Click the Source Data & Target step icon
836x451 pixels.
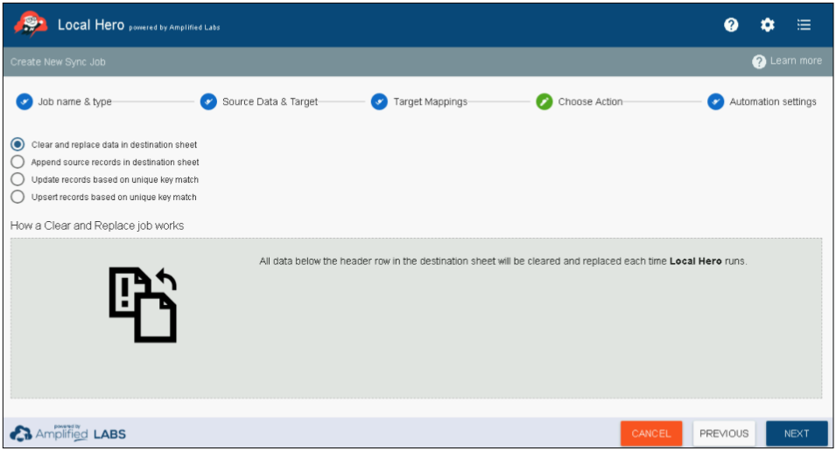coord(208,101)
